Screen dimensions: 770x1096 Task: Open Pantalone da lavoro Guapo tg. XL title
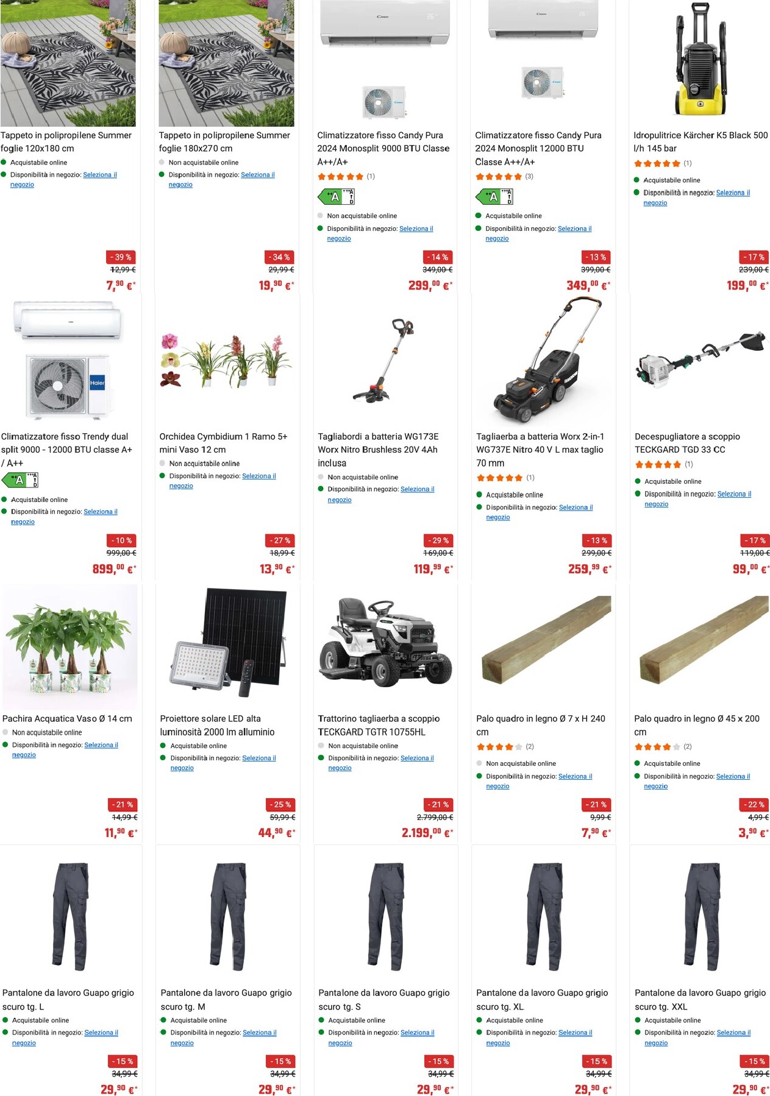(x=542, y=1000)
